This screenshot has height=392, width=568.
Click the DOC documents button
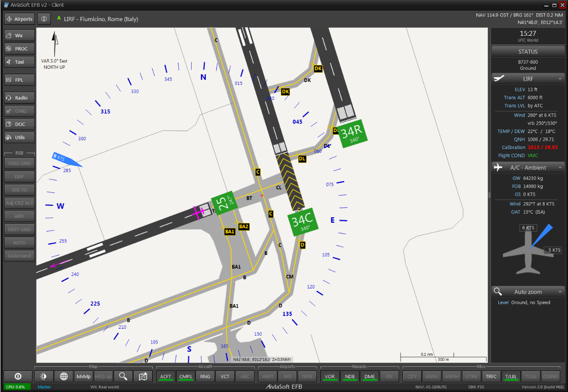point(19,124)
